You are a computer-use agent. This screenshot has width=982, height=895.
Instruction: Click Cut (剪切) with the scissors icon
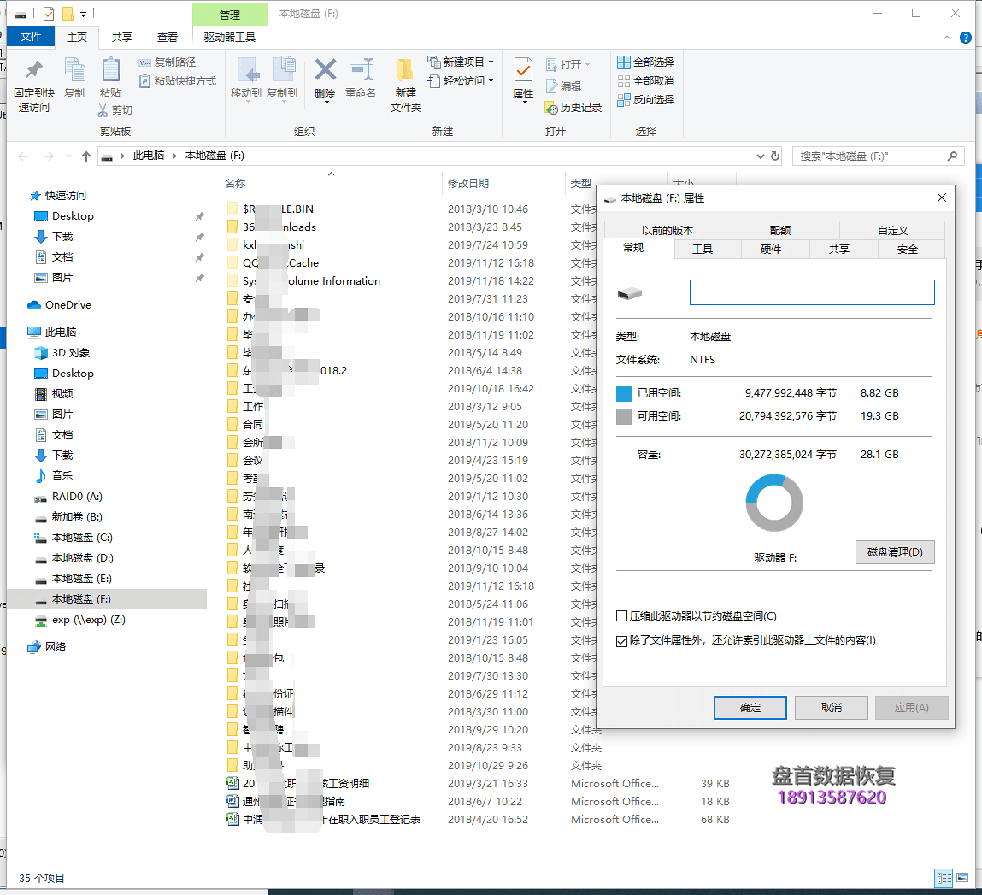115,110
